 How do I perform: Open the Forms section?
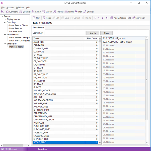[69, 12]
